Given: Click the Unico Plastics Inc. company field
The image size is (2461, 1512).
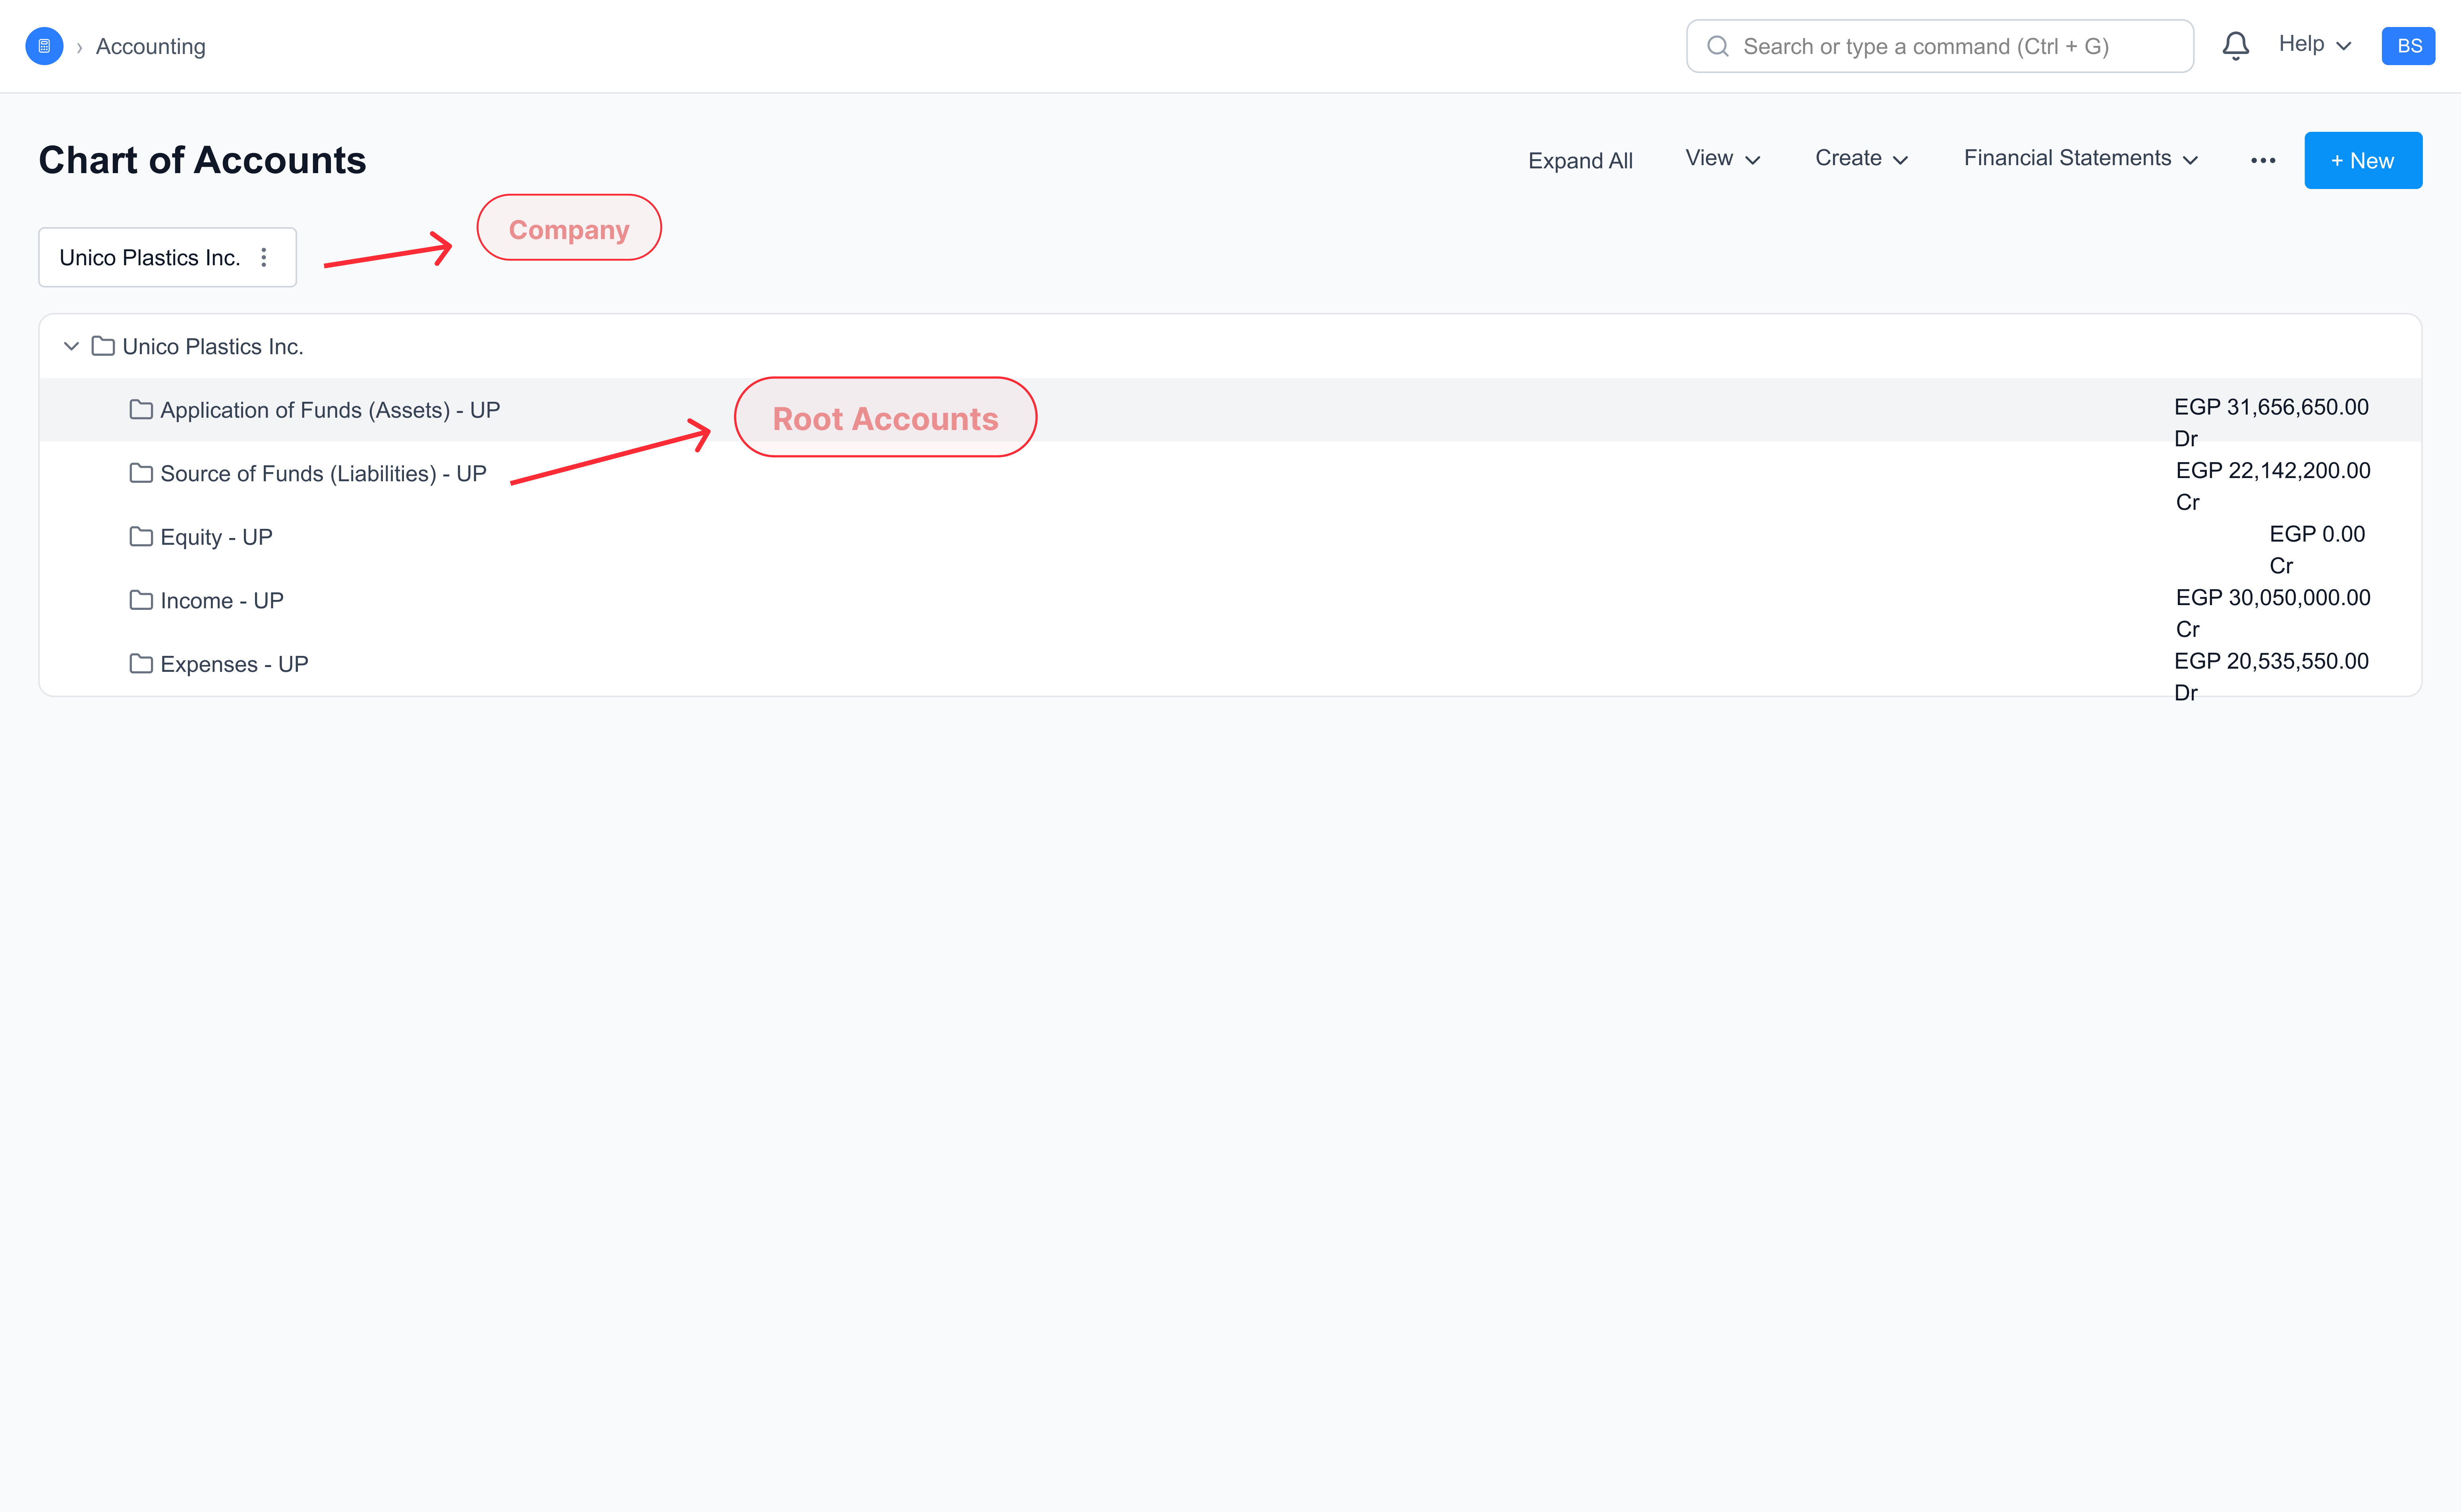Looking at the screenshot, I should coord(150,257).
